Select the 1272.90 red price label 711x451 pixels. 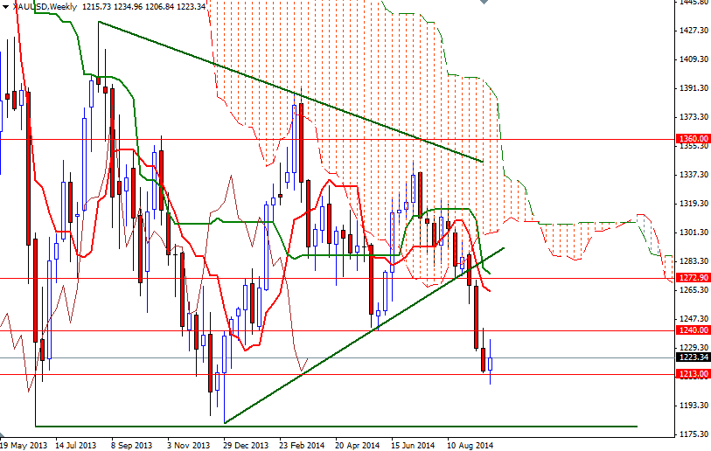694,277
